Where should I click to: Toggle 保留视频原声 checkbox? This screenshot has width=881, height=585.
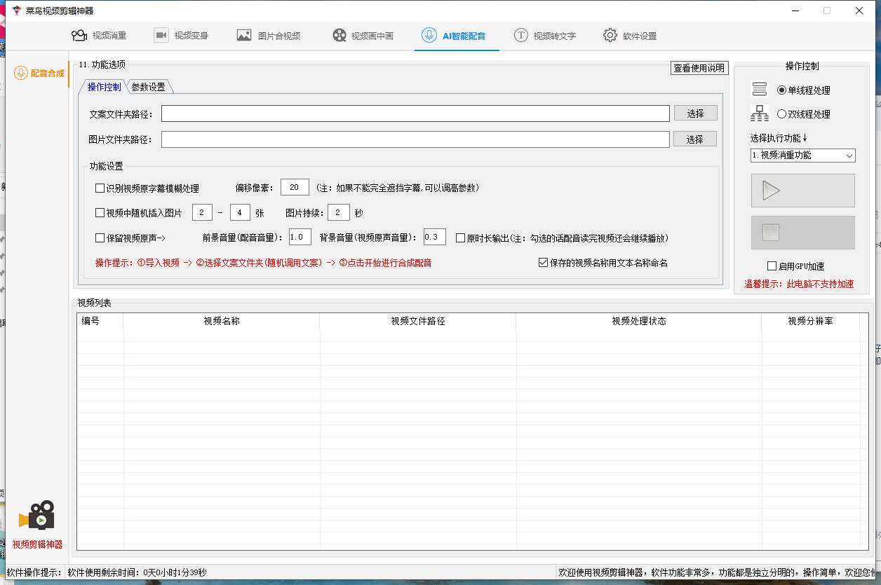(100, 238)
